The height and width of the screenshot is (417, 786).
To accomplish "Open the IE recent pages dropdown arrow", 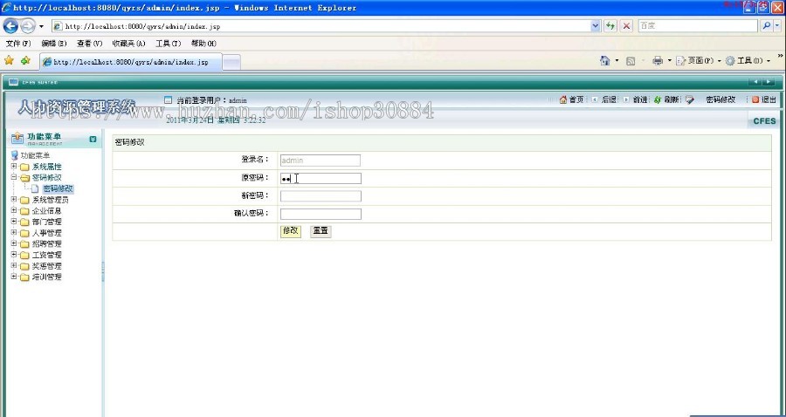I will [x=41, y=26].
